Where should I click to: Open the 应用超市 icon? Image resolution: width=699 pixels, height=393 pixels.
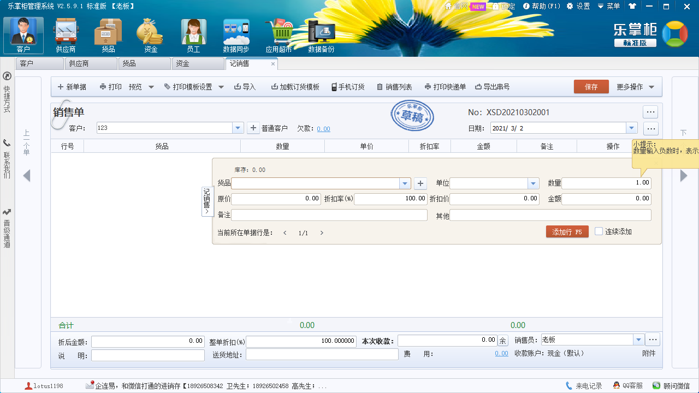click(279, 33)
